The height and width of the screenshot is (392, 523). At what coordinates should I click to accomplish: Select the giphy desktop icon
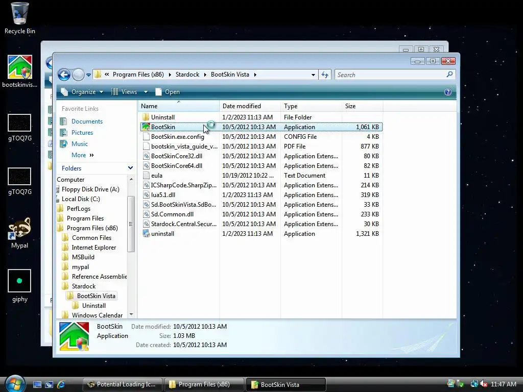(x=20, y=286)
